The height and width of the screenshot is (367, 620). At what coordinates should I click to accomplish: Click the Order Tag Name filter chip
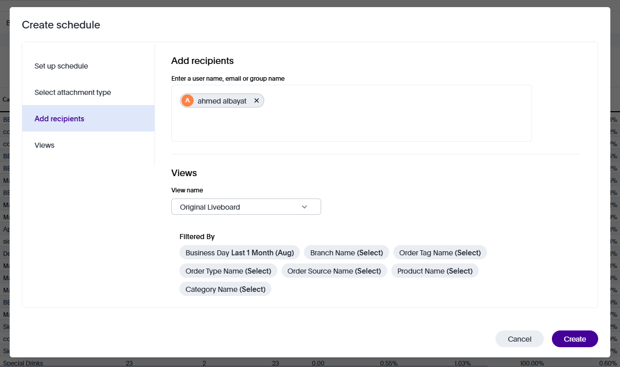[x=440, y=253]
